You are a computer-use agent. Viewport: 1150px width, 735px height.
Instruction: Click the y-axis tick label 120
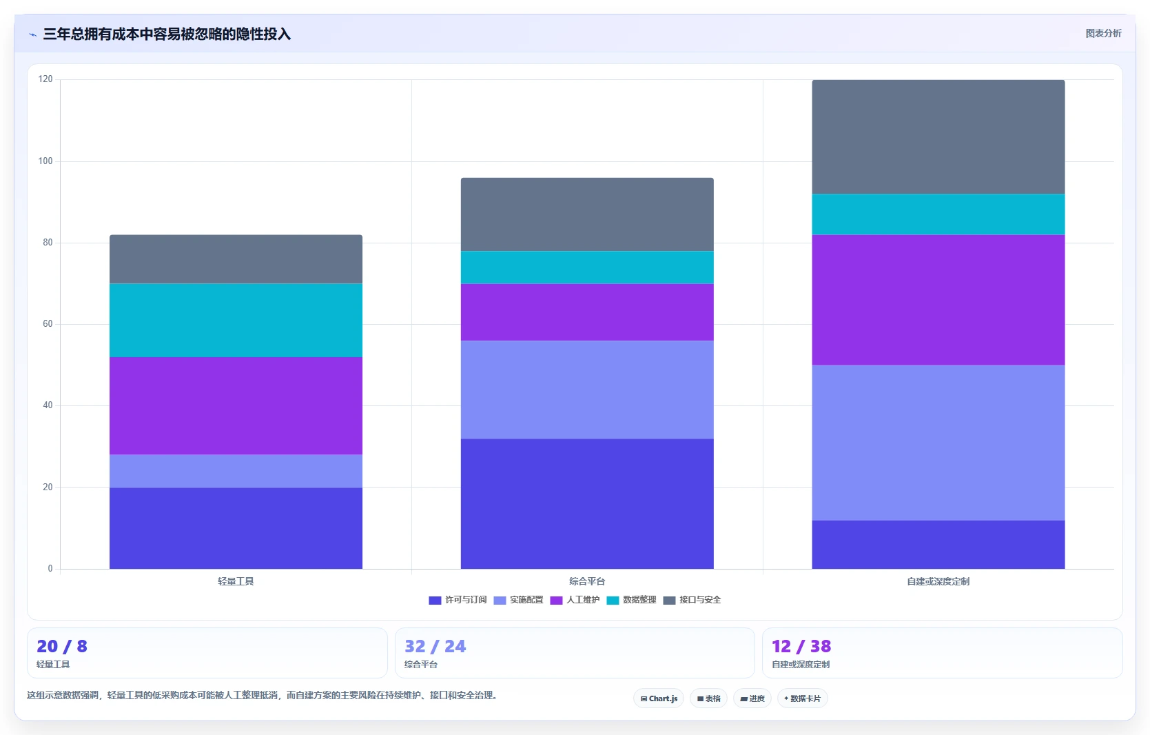click(45, 79)
